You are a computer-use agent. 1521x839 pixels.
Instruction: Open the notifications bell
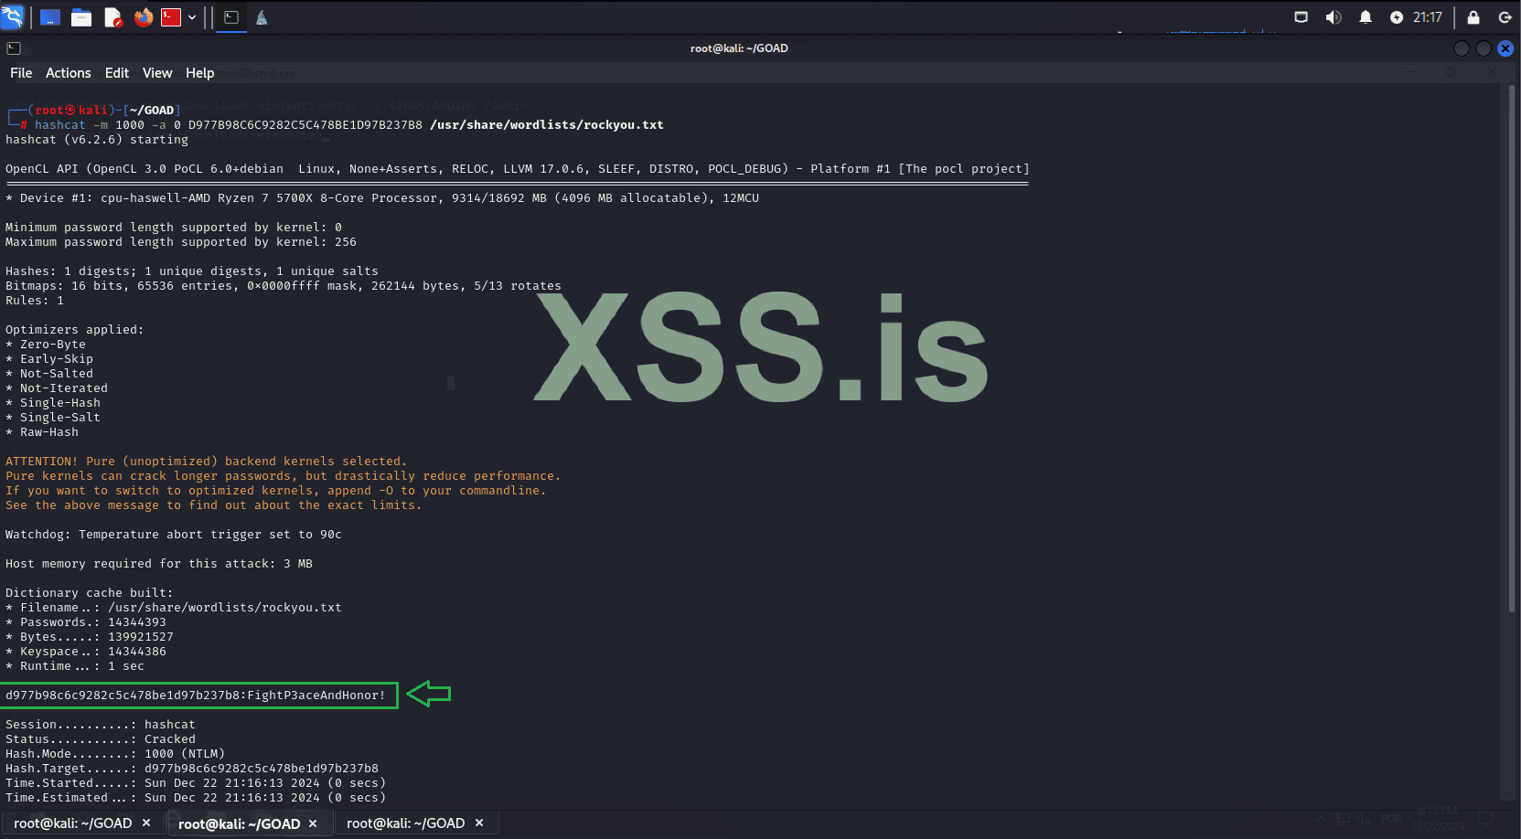pyautogui.click(x=1366, y=17)
